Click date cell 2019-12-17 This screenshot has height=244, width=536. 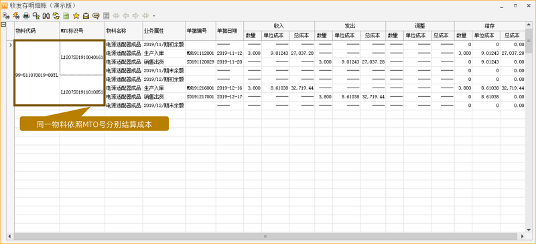[x=230, y=96]
